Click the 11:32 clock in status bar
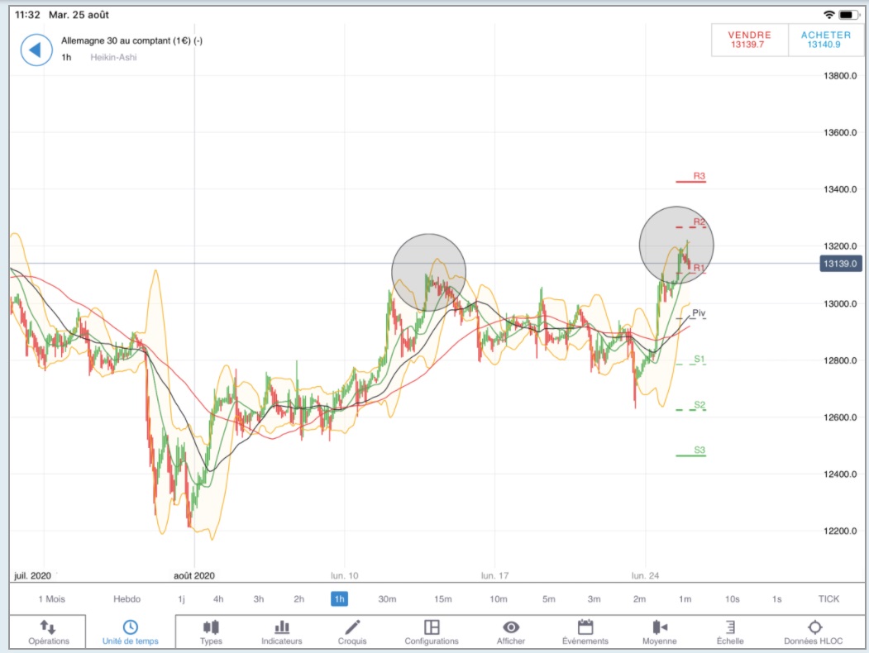This screenshot has width=869, height=653. [27, 14]
